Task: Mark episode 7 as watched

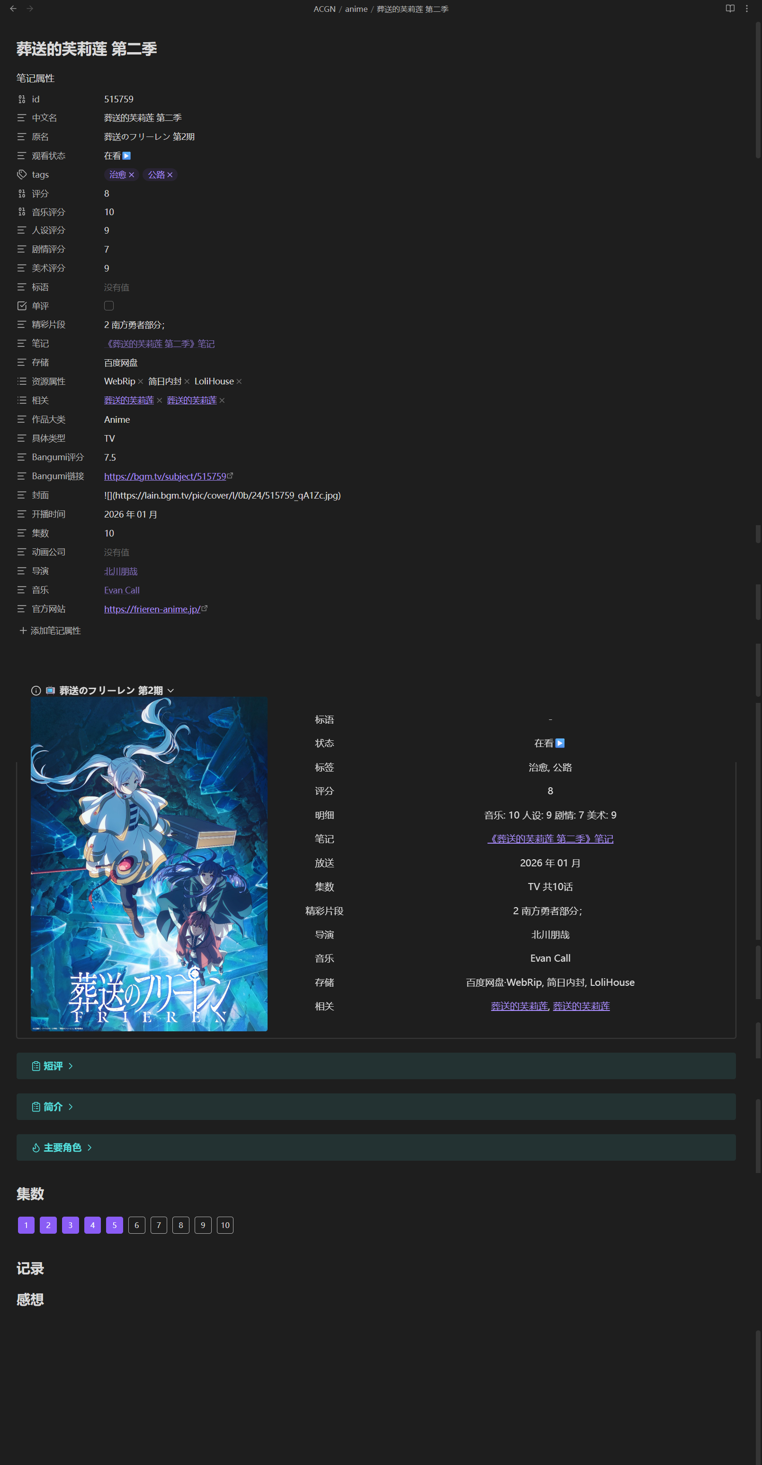Action: point(159,1225)
